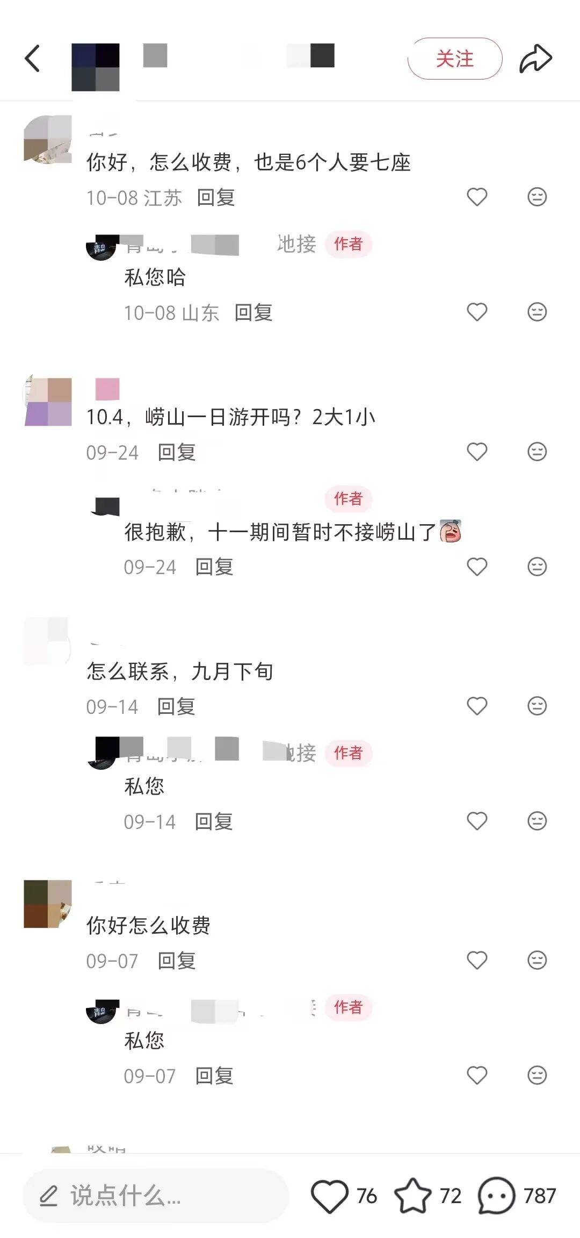Follow the author with 关注 button
This screenshot has height=1238, width=580.
coord(455,59)
